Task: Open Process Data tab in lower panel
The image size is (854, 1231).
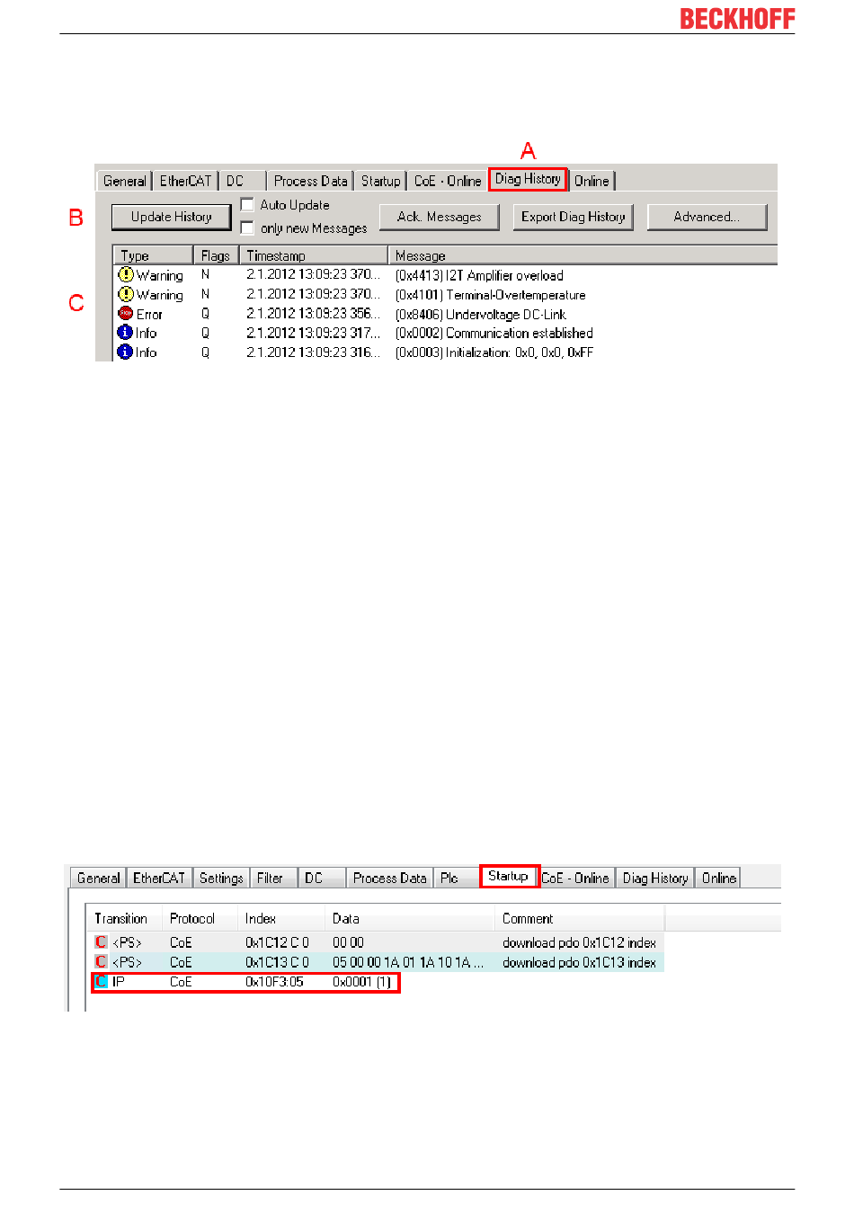Action: pyautogui.click(x=389, y=878)
